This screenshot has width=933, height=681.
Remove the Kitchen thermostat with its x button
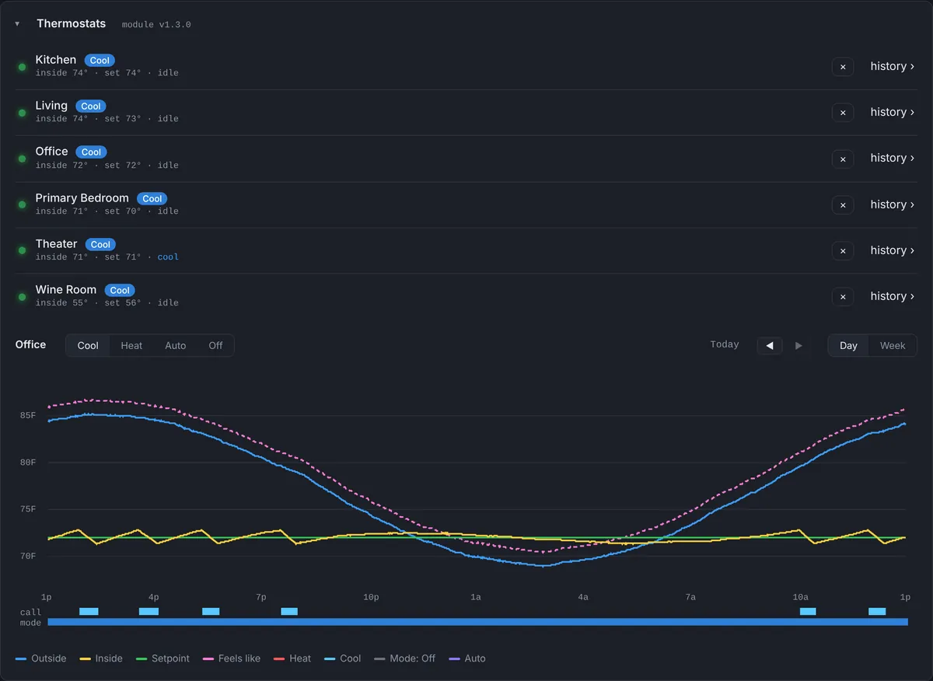coord(843,67)
